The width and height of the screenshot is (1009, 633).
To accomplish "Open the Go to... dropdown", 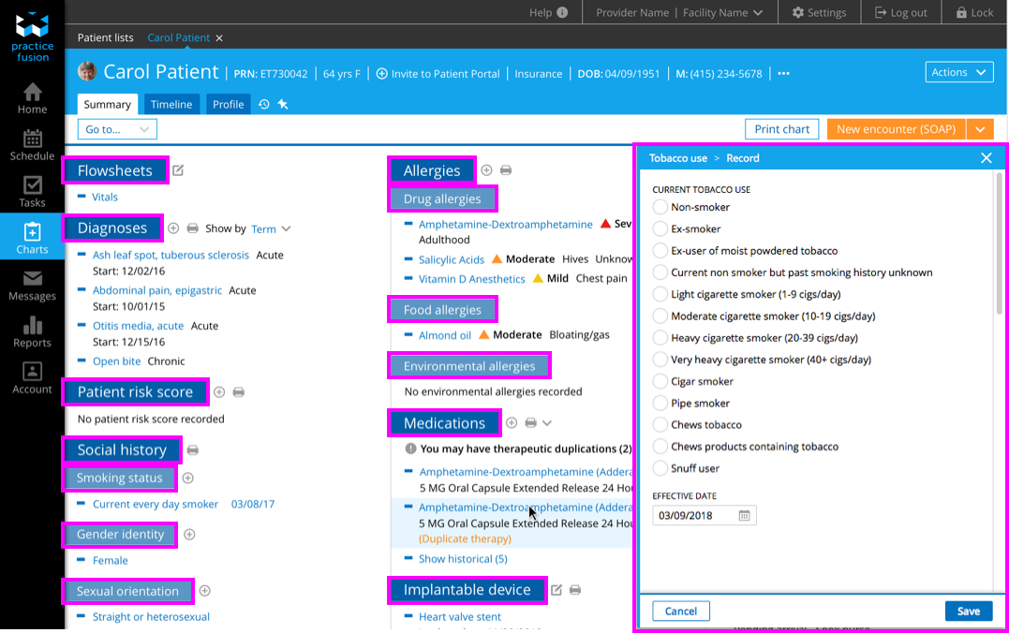I will 117,129.
